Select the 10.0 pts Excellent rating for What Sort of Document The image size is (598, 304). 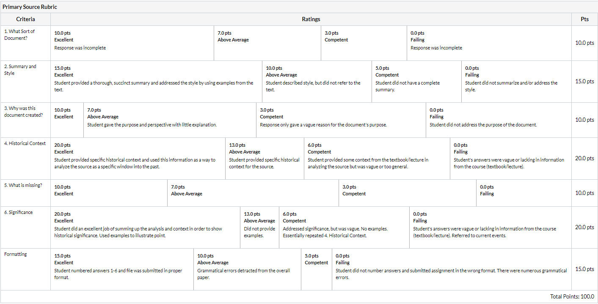pyautogui.click(x=132, y=43)
